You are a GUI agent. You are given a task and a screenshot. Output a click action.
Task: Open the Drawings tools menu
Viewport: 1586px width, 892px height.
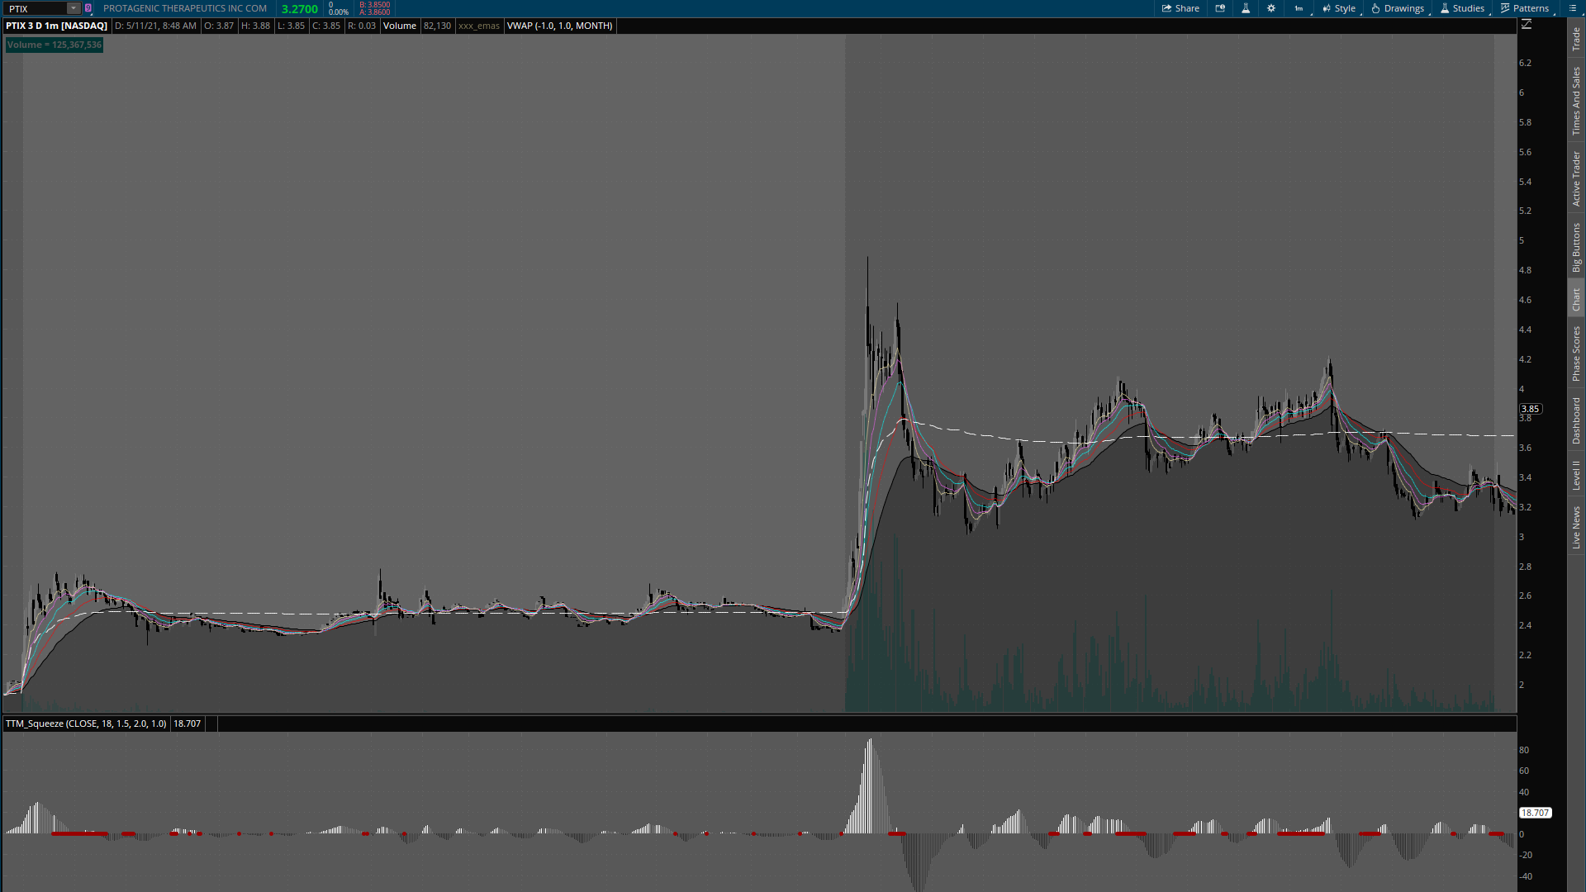click(x=1398, y=8)
